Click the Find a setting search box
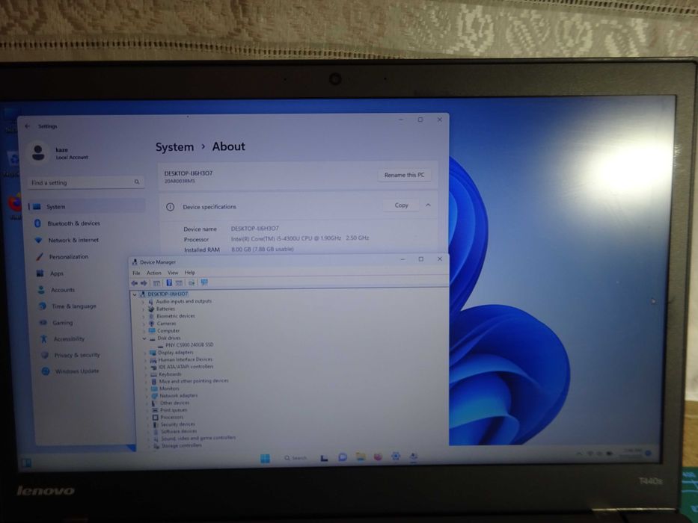 tap(85, 182)
